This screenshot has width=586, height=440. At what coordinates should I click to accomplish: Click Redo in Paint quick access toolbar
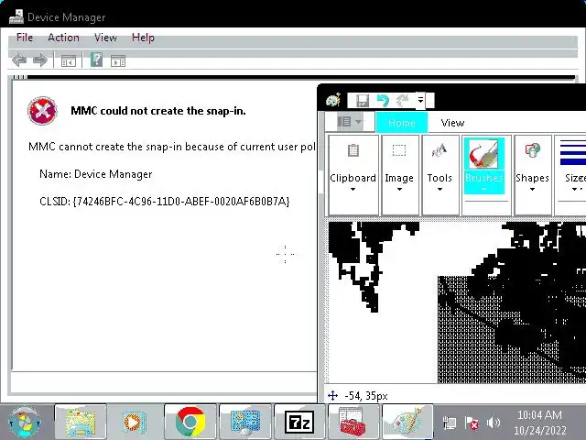click(x=403, y=100)
